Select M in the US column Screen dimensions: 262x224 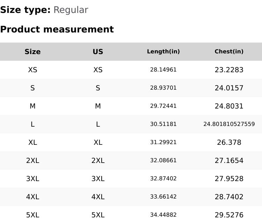coord(98,106)
